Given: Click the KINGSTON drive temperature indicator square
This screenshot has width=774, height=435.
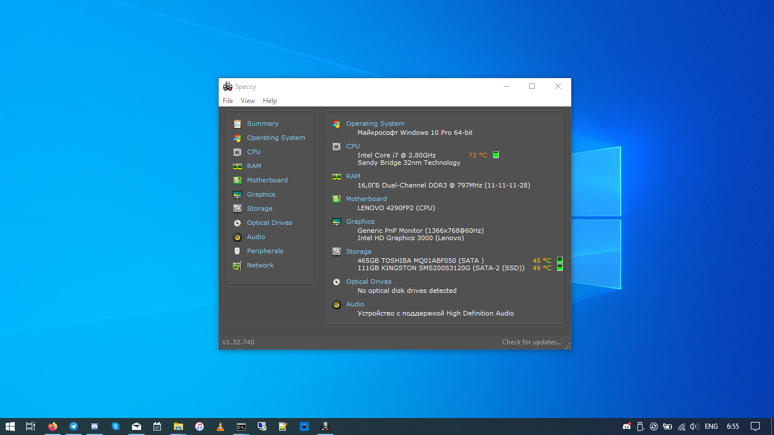Looking at the screenshot, I should [560, 268].
